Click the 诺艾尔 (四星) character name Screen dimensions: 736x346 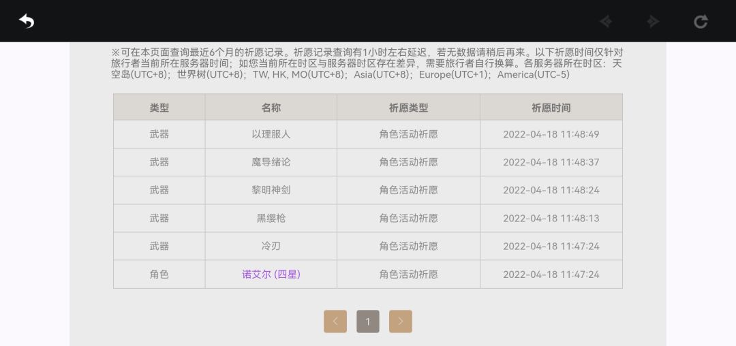271,274
